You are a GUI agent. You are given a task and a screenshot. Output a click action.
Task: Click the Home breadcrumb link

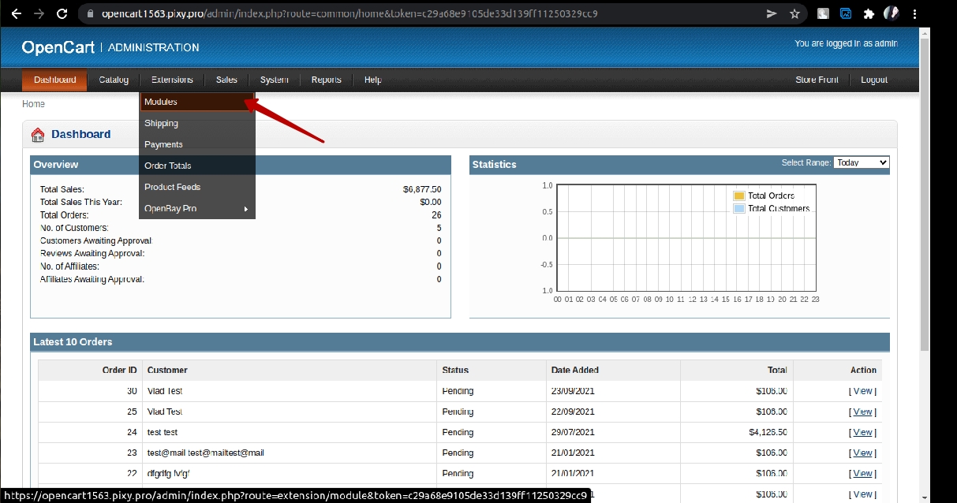pyautogui.click(x=33, y=104)
